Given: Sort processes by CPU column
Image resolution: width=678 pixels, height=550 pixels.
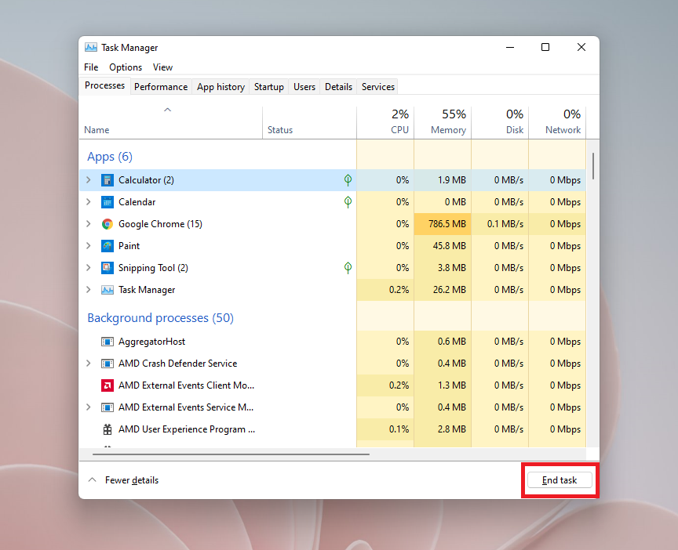Looking at the screenshot, I should 385,123.
